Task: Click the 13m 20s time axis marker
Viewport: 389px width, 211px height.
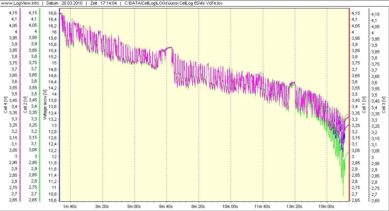Action: coord(294,206)
